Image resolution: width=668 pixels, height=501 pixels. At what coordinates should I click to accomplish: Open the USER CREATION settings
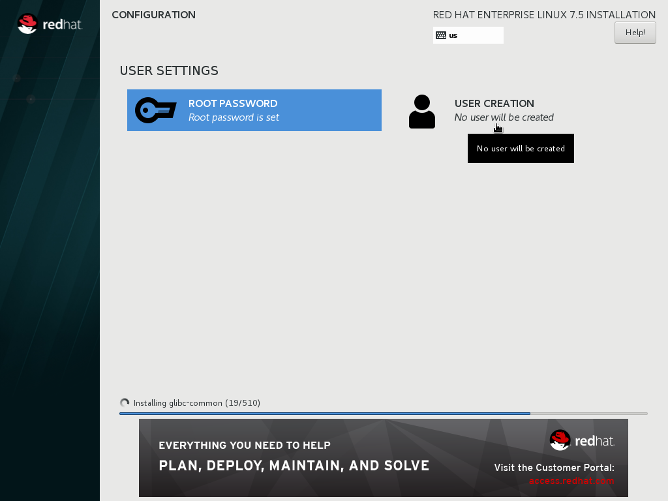coord(521,110)
